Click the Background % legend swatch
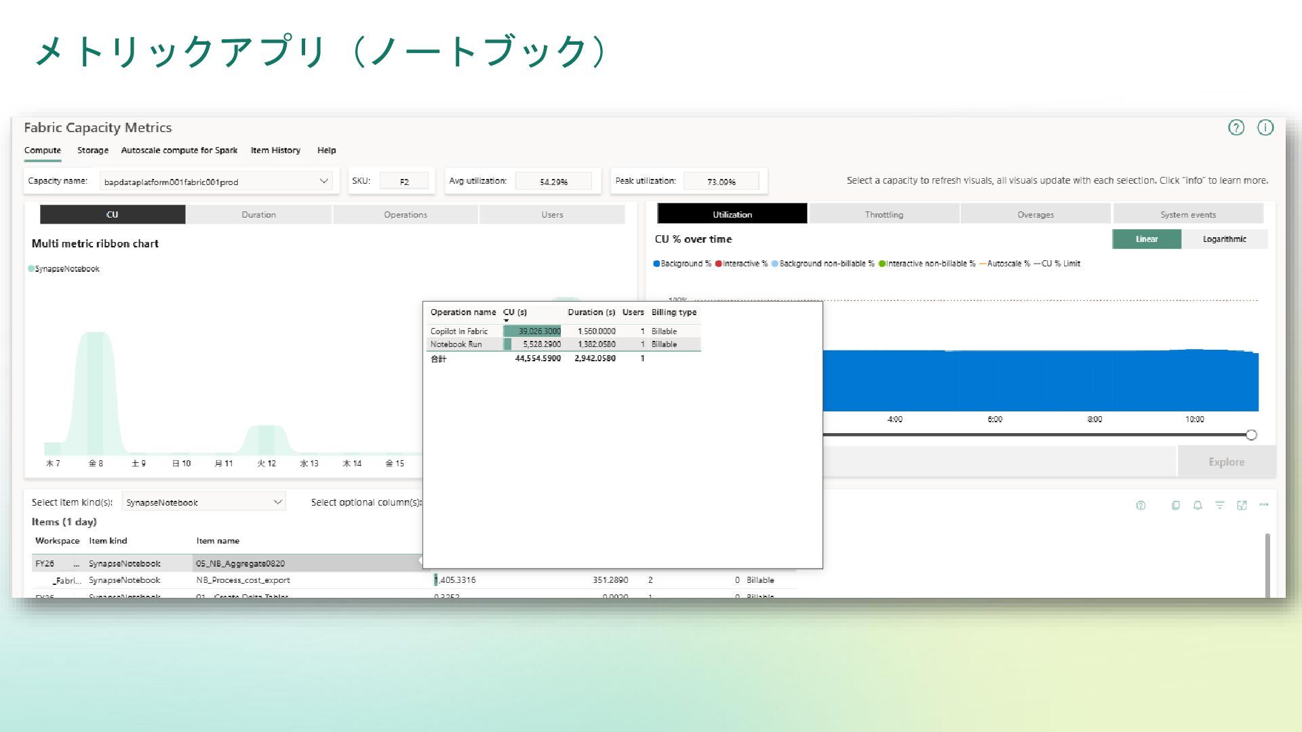Screen dimensions: 1302x732 point(656,264)
